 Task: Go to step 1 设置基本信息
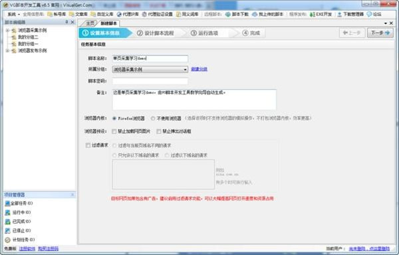105,33
